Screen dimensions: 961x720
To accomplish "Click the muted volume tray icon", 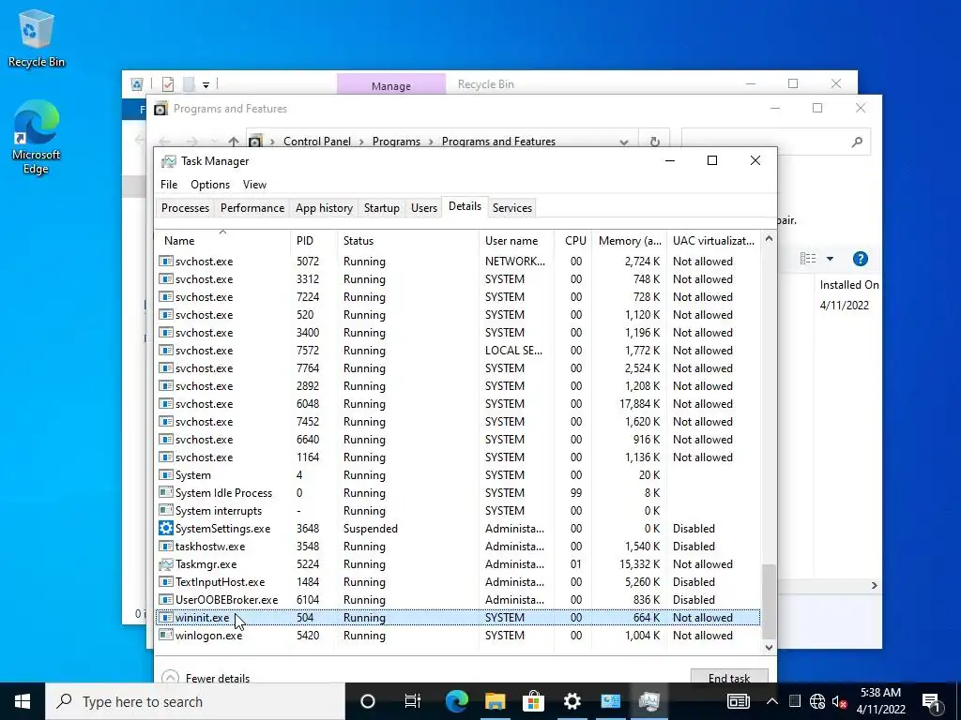I will [839, 701].
